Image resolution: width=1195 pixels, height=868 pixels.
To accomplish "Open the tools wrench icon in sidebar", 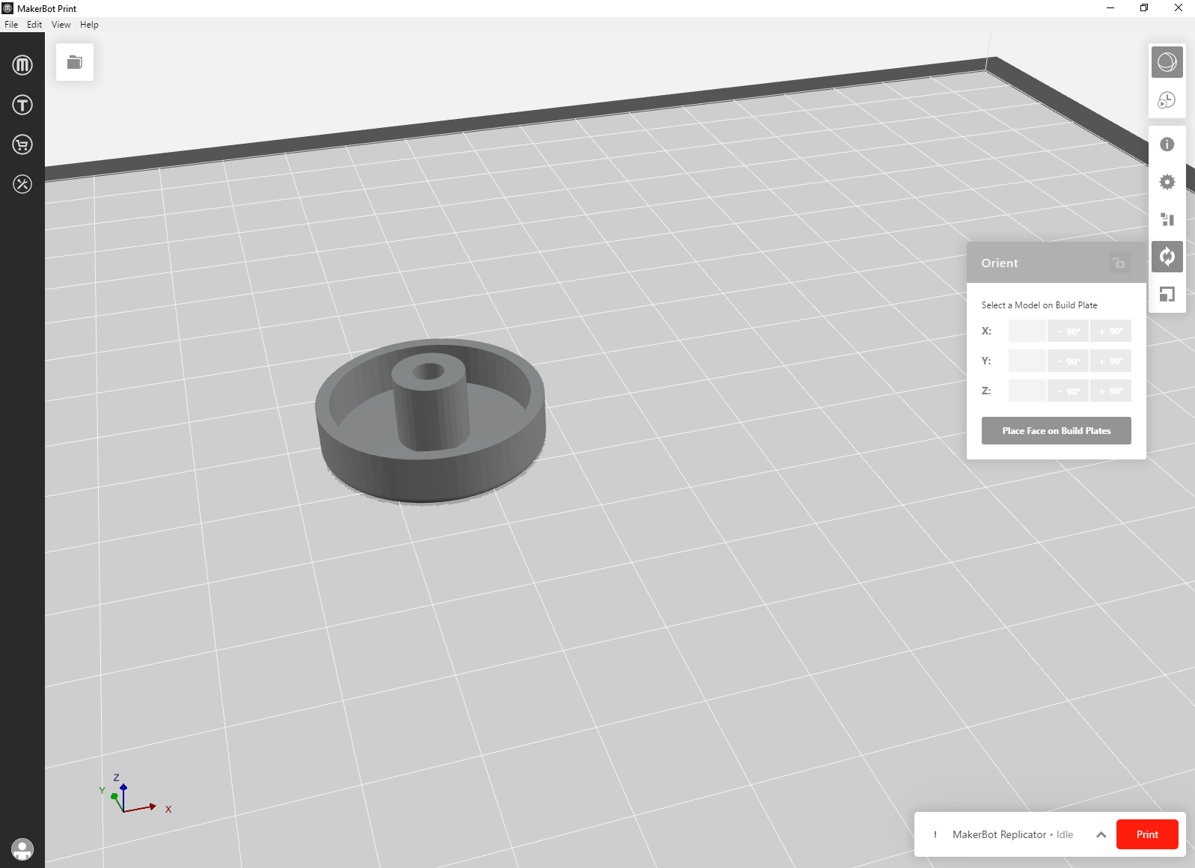I will 22,184.
